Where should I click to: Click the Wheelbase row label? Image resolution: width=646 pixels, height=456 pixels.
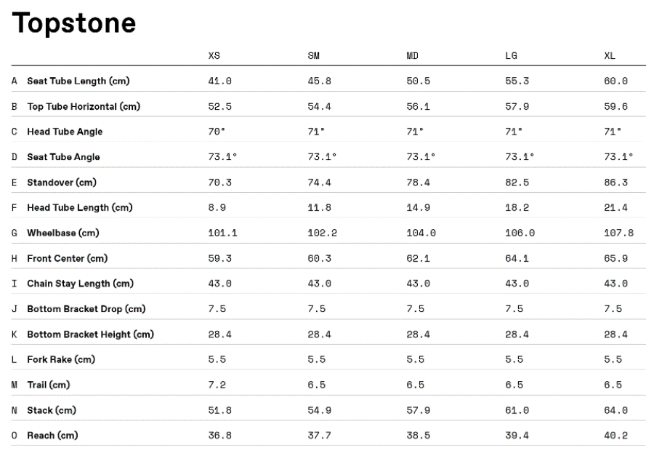63,233
